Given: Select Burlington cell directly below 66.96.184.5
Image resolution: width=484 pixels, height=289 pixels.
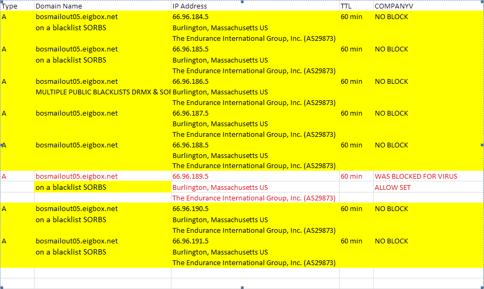Looking at the screenshot, I should [x=255, y=28].
